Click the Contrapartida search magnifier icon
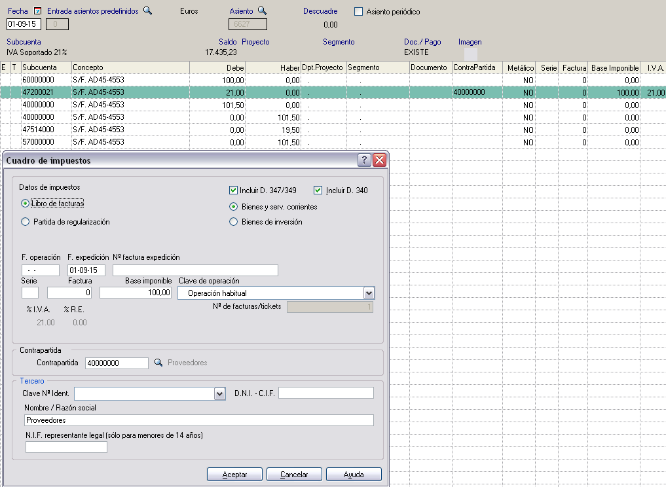666x487 pixels. 158,363
